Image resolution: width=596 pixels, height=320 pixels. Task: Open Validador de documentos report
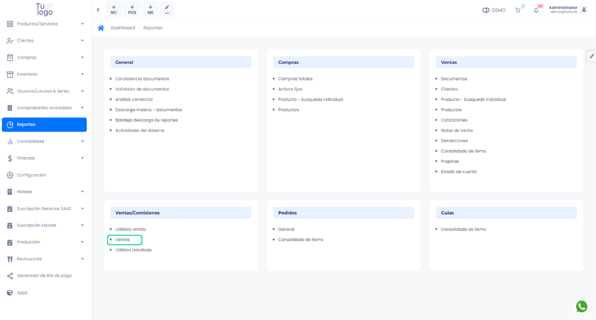142,89
